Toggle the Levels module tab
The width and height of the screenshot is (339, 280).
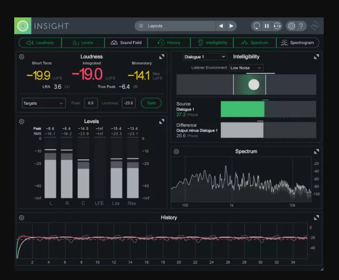(x=83, y=43)
